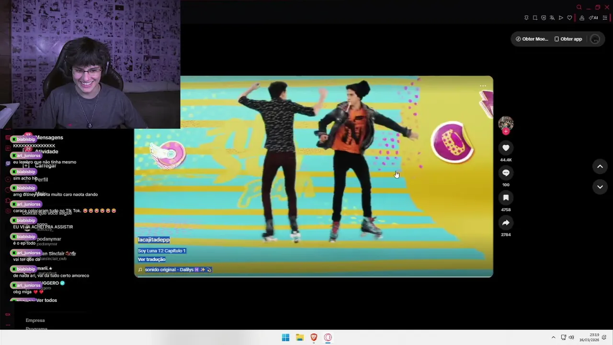The width and height of the screenshot is (613, 345).
Task: Open Carregar in TikTok sidebar
Action: click(x=45, y=166)
